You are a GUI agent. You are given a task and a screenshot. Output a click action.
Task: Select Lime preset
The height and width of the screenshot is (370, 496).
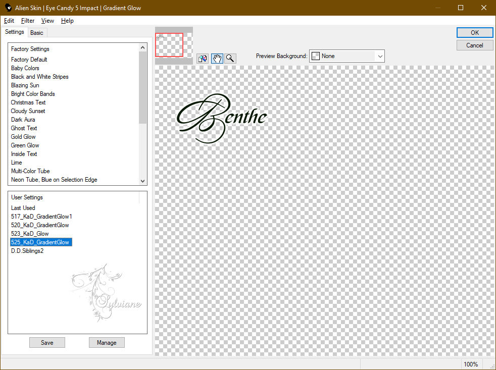click(x=17, y=162)
